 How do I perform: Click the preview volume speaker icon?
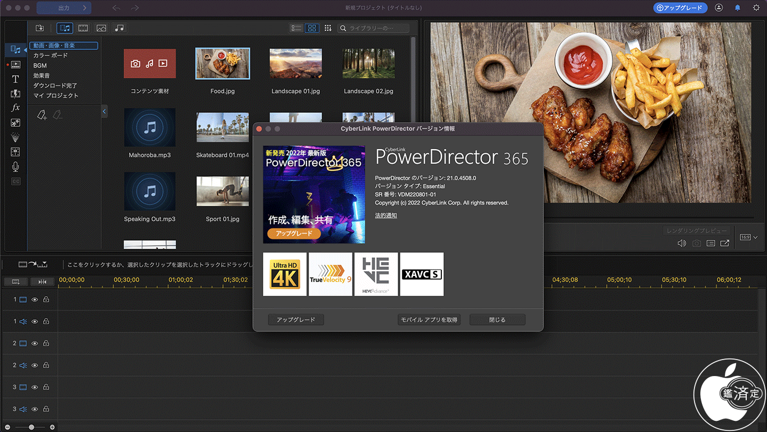[x=682, y=243]
